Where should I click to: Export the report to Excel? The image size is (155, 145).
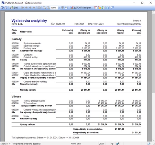pos(103,7)
